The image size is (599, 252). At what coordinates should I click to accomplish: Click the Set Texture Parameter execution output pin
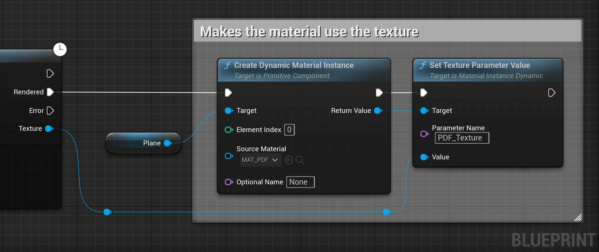coord(552,93)
